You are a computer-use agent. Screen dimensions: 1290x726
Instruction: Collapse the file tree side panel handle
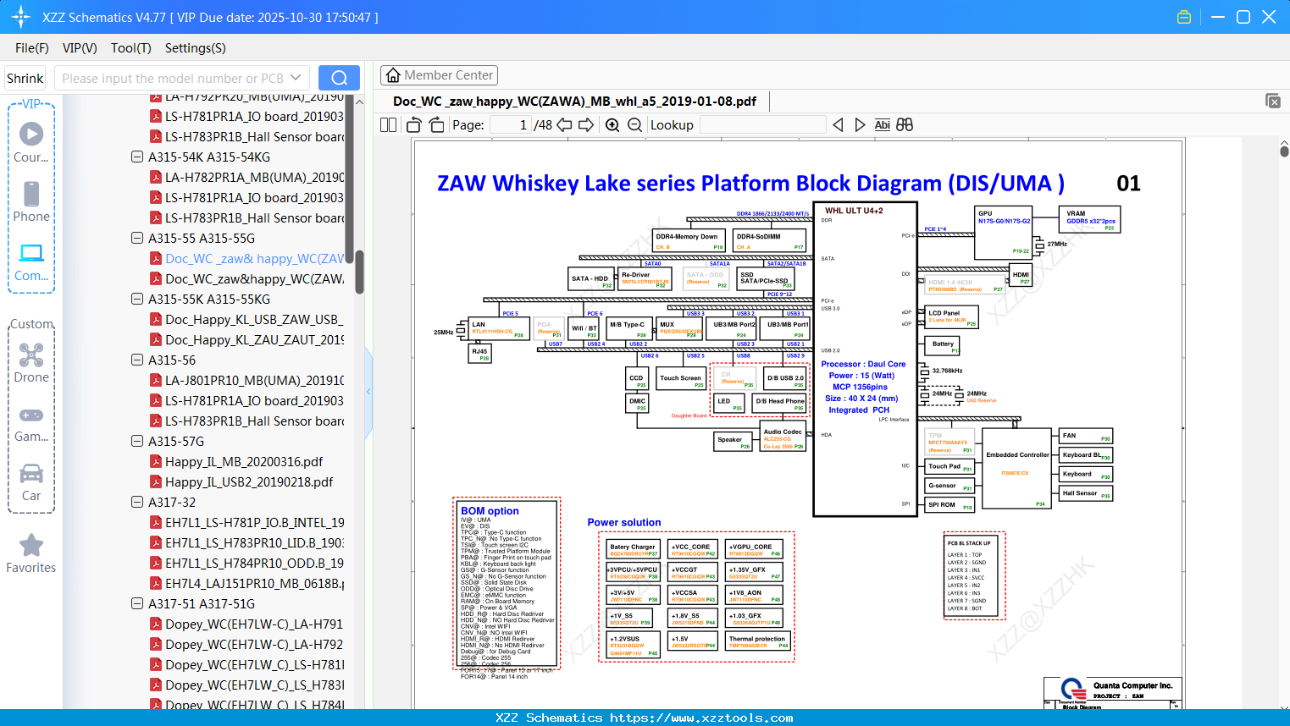(368, 391)
